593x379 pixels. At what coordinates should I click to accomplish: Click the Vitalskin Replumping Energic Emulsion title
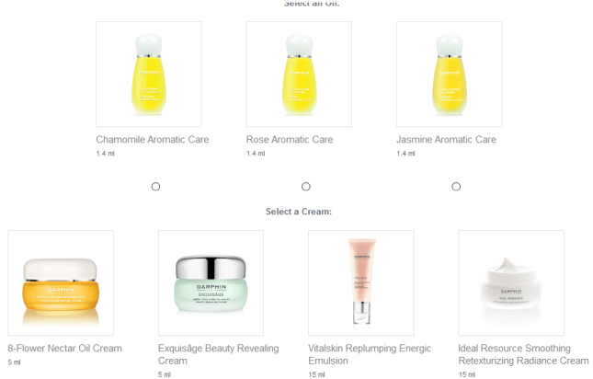(x=370, y=354)
